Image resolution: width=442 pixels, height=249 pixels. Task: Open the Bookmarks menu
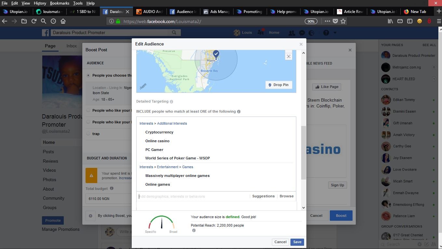click(x=60, y=3)
